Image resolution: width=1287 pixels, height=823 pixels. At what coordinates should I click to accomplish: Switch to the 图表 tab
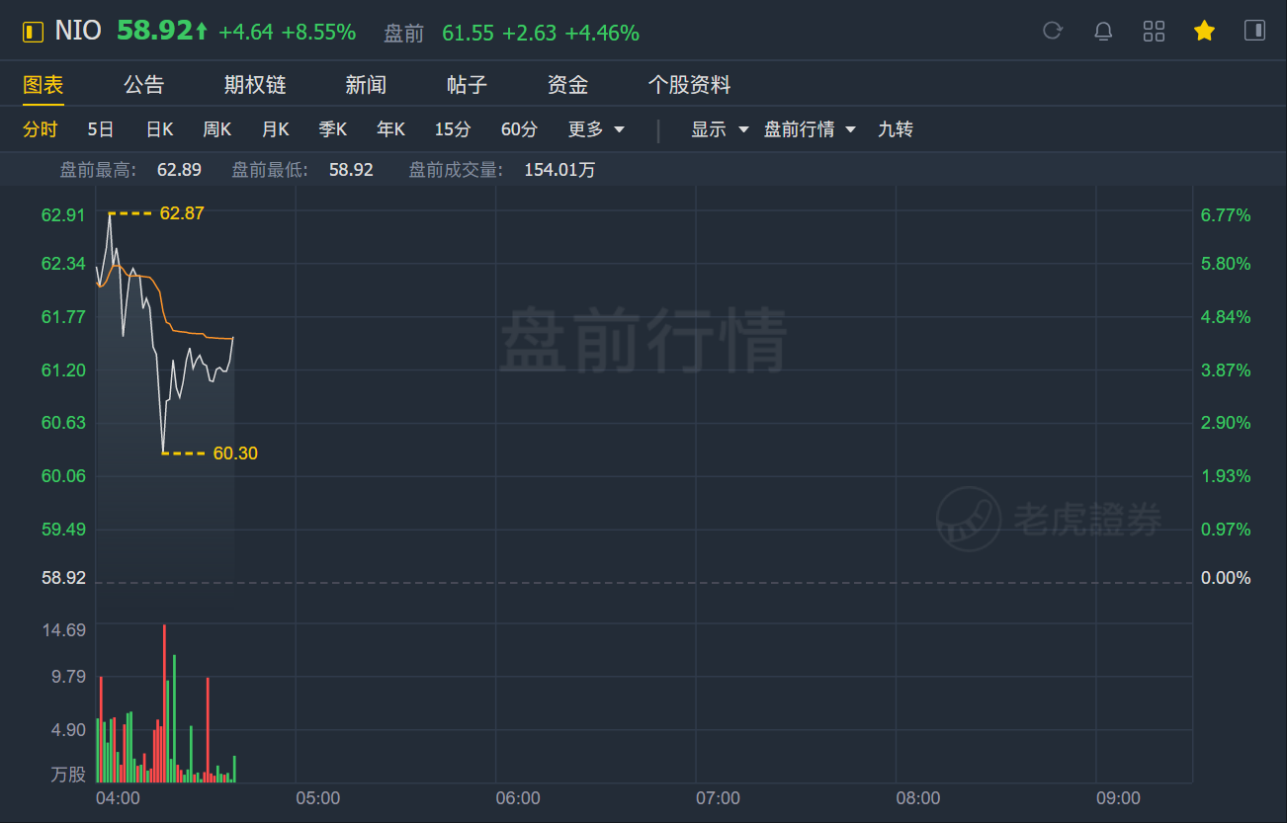(43, 85)
